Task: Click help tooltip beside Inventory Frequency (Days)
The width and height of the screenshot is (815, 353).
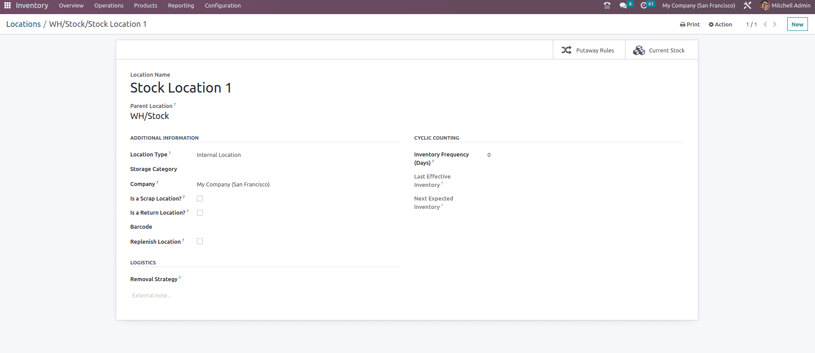Action: pos(433,161)
